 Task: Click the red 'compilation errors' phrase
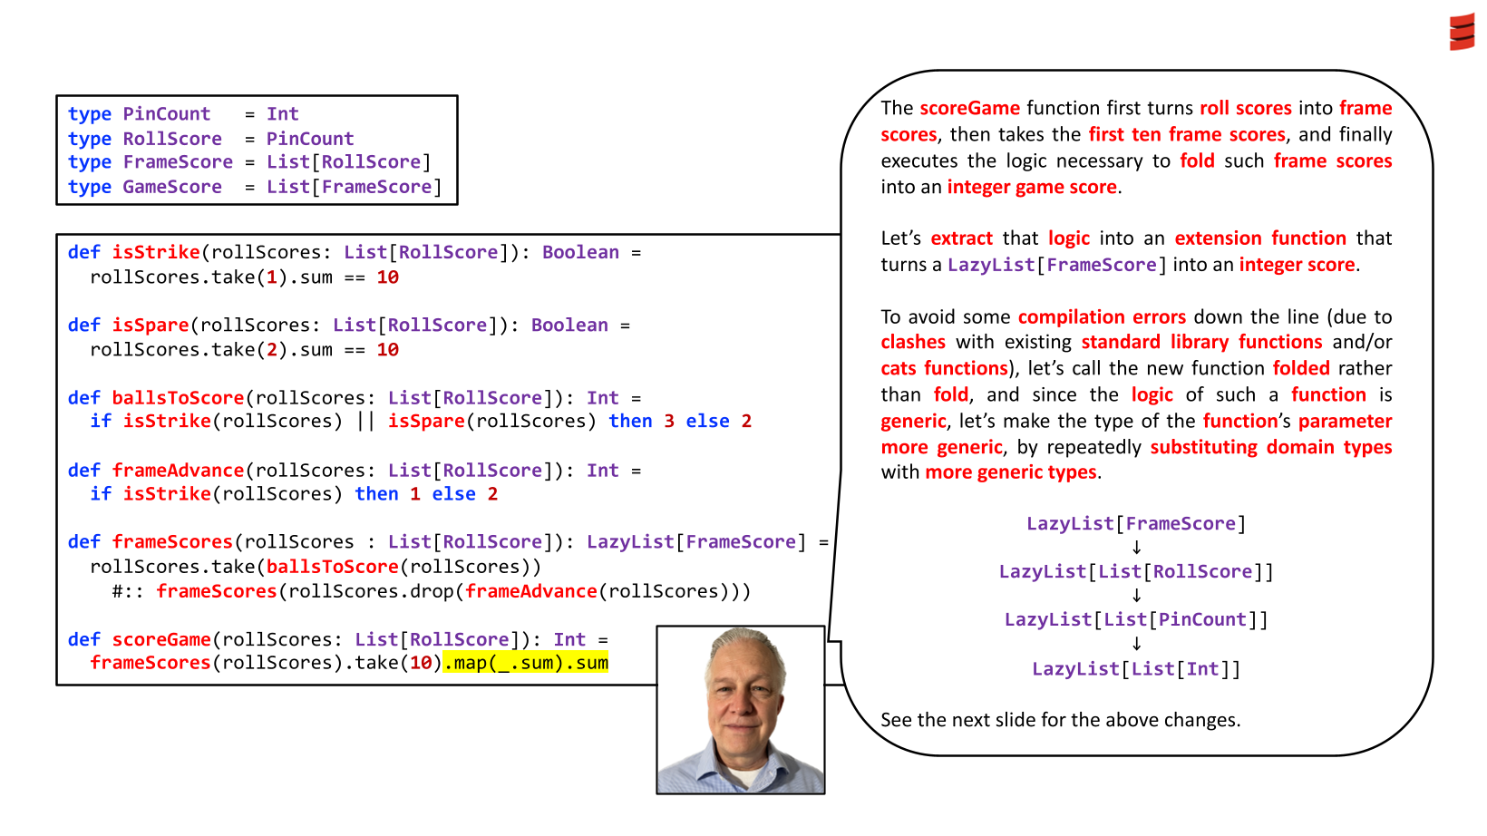coord(1102,317)
